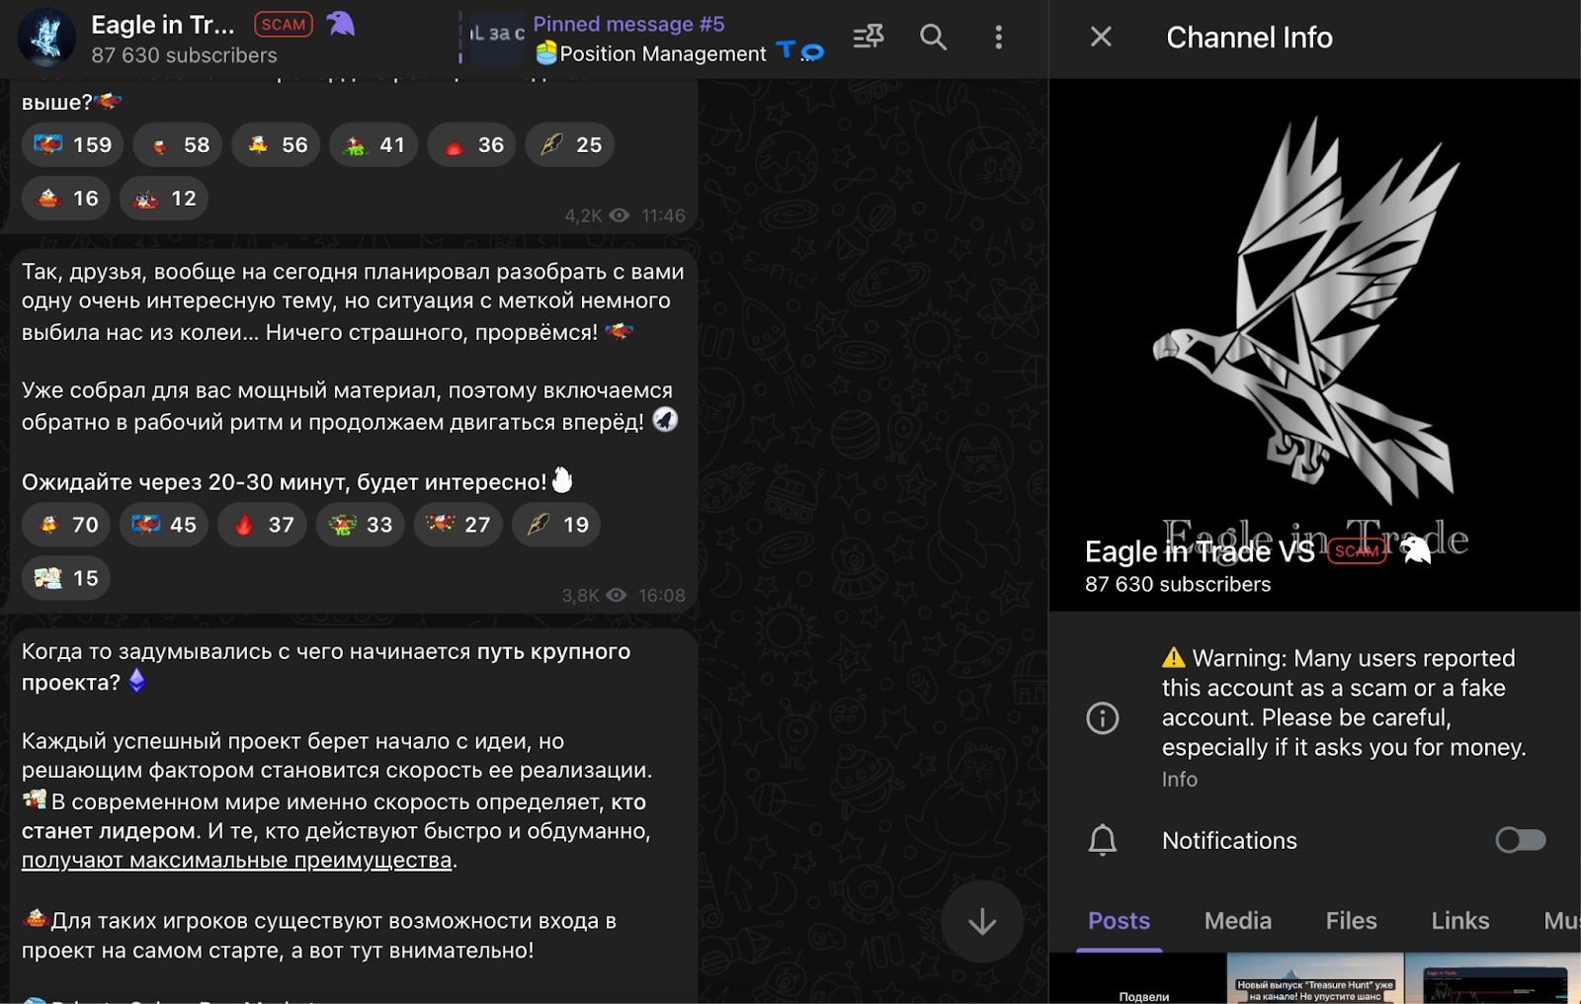Click the reaction with count 16
Image resolution: width=1581 pixels, height=1004 pixels.
click(66, 199)
